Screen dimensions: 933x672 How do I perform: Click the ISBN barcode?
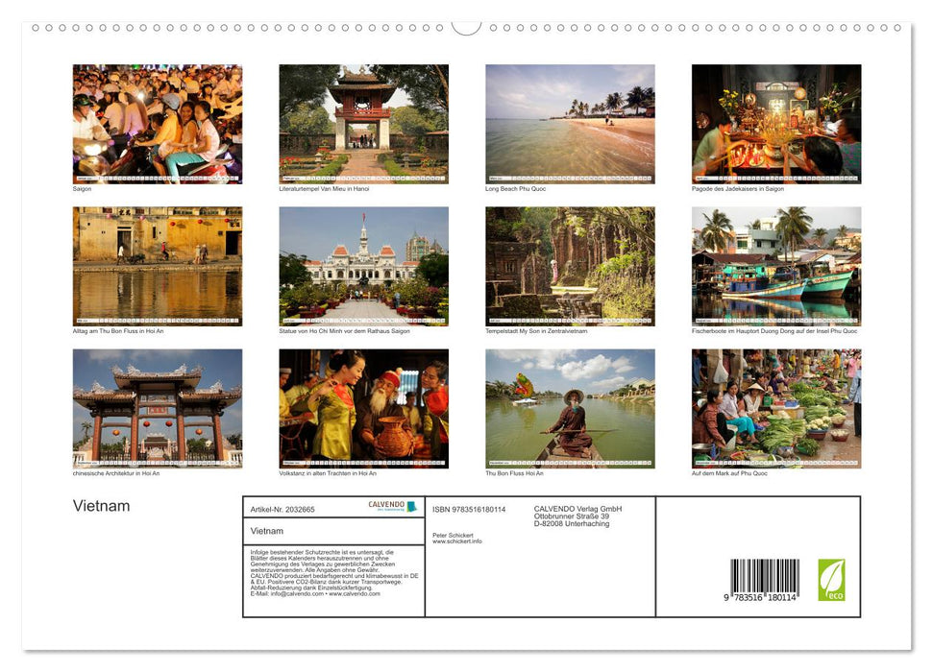[x=764, y=580]
